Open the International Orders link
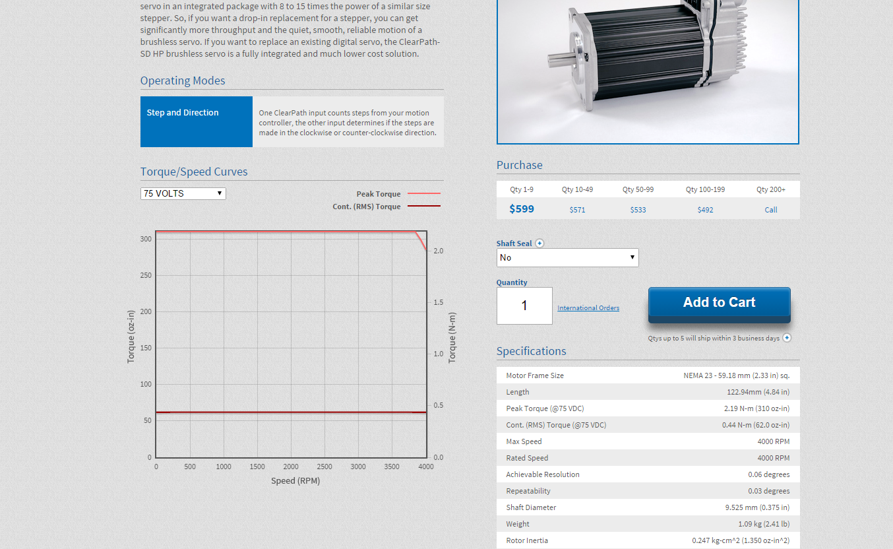893x549 pixels. click(588, 308)
